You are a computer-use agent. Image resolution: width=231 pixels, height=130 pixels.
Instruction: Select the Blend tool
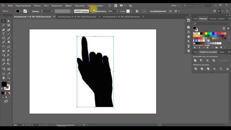(x=9, y=64)
